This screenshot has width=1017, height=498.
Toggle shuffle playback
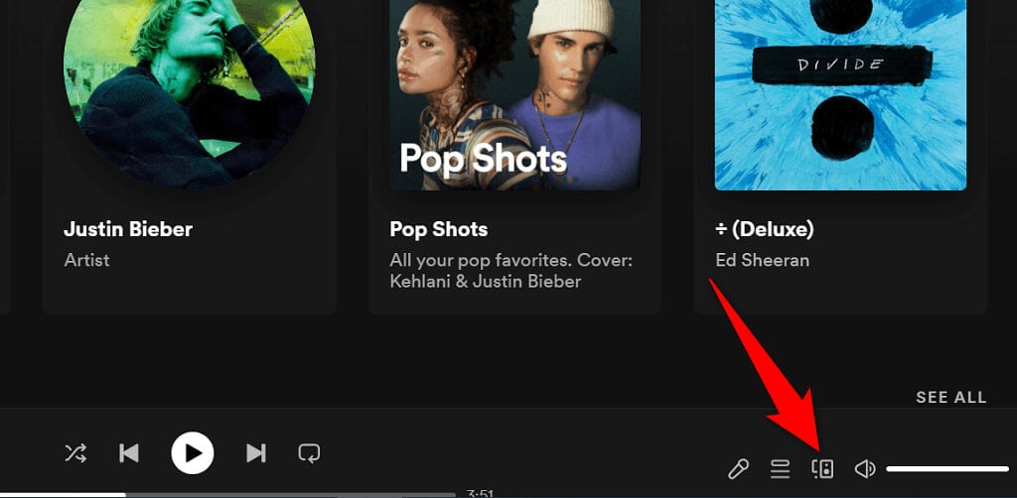click(75, 453)
